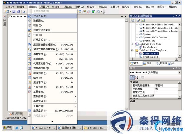Click Categorized view icon in Properties
185x134 pixels.
[x=132, y=77]
